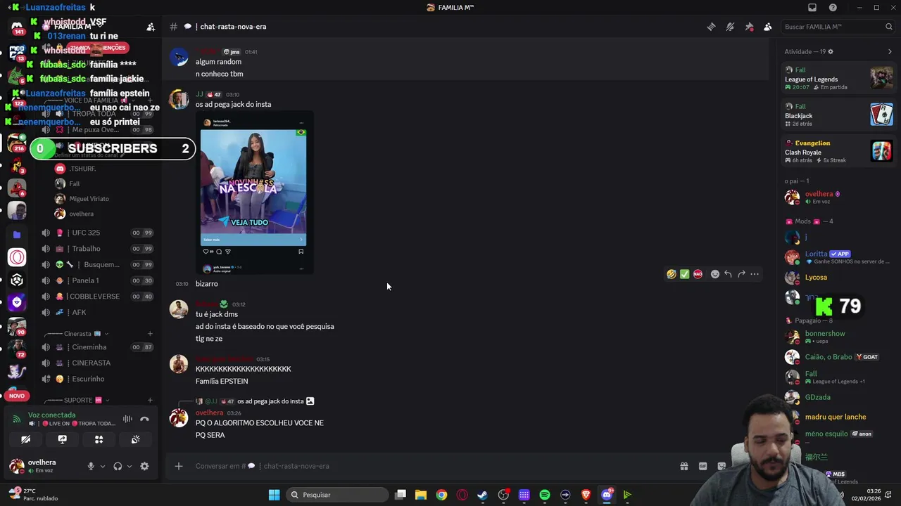Screen dimensions: 901x506
Task: Toggle headphones deafen icon
Action: (118, 466)
